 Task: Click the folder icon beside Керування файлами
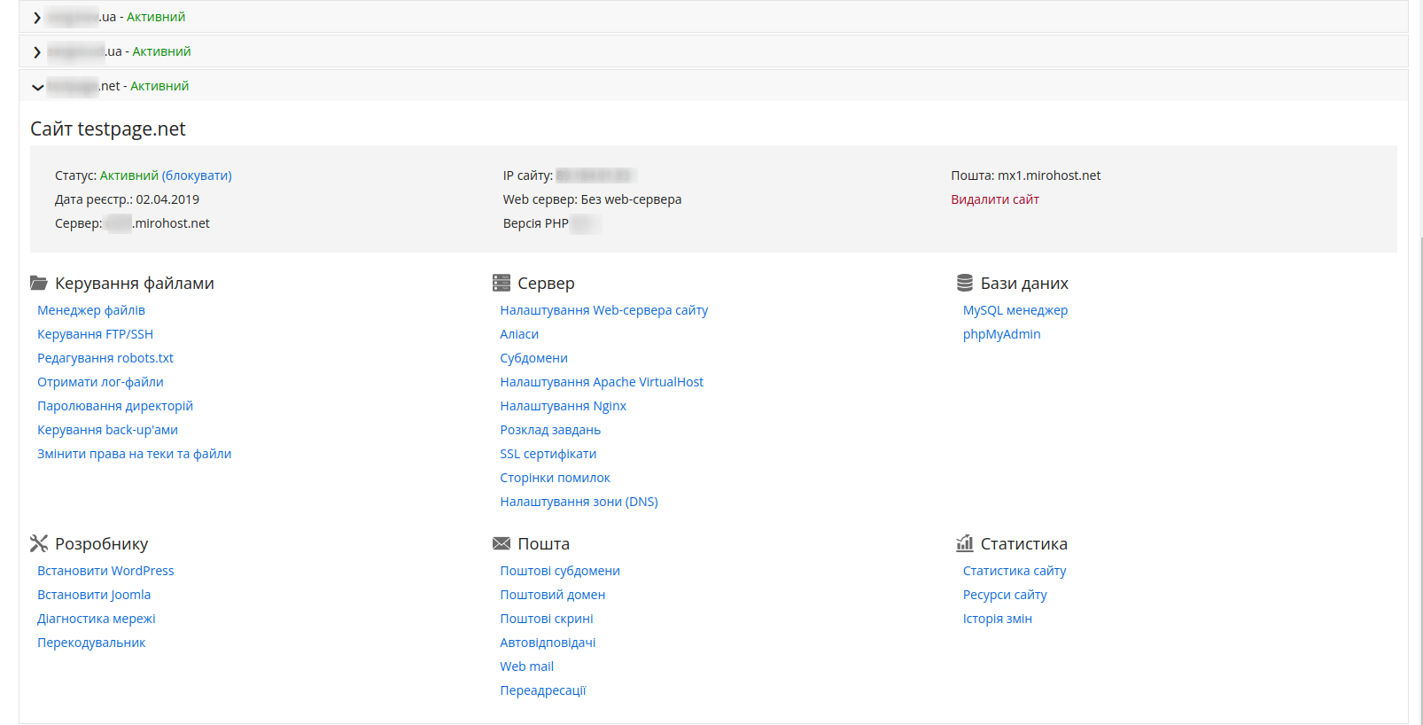coord(39,283)
